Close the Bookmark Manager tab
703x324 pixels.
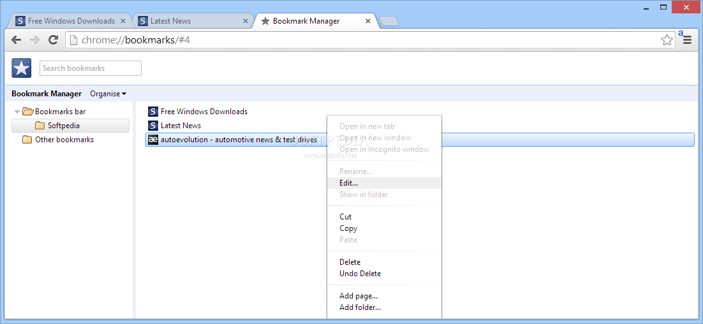tap(368, 21)
